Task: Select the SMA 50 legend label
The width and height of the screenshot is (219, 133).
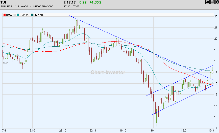Action: (11, 15)
